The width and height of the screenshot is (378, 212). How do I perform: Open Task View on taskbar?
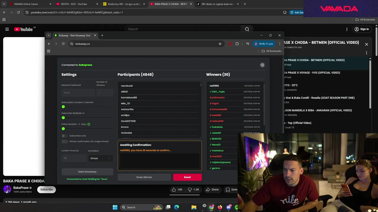(x=168, y=207)
